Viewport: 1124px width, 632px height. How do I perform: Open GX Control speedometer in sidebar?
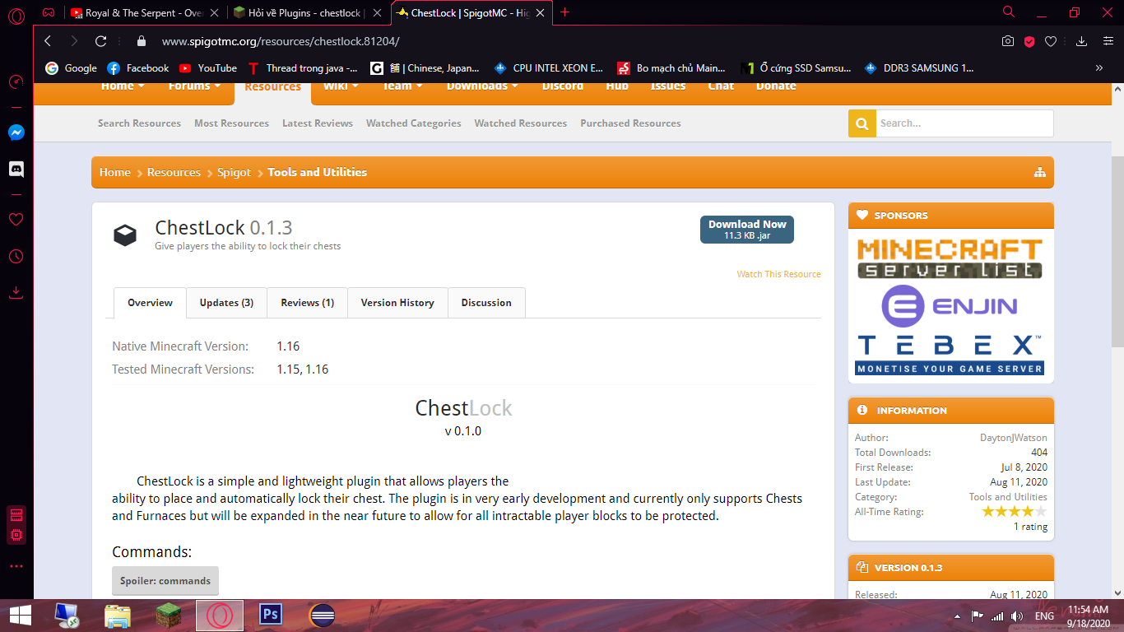16,82
